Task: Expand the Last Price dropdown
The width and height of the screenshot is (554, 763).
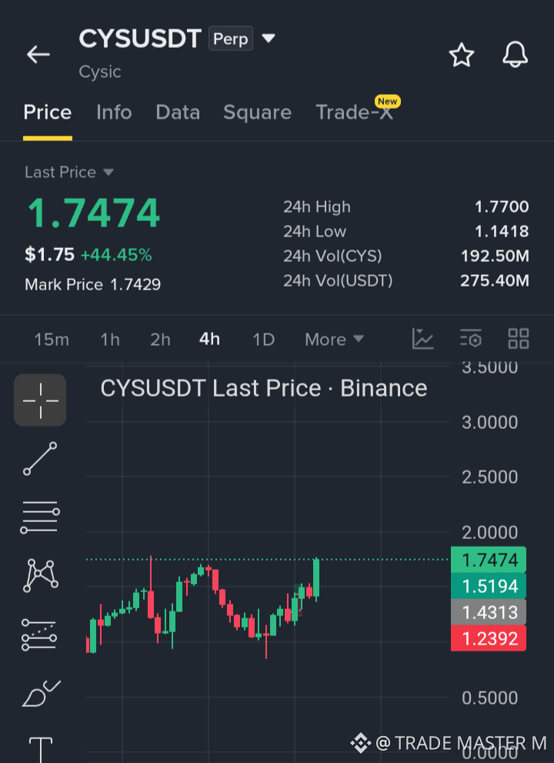Action: click(69, 172)
